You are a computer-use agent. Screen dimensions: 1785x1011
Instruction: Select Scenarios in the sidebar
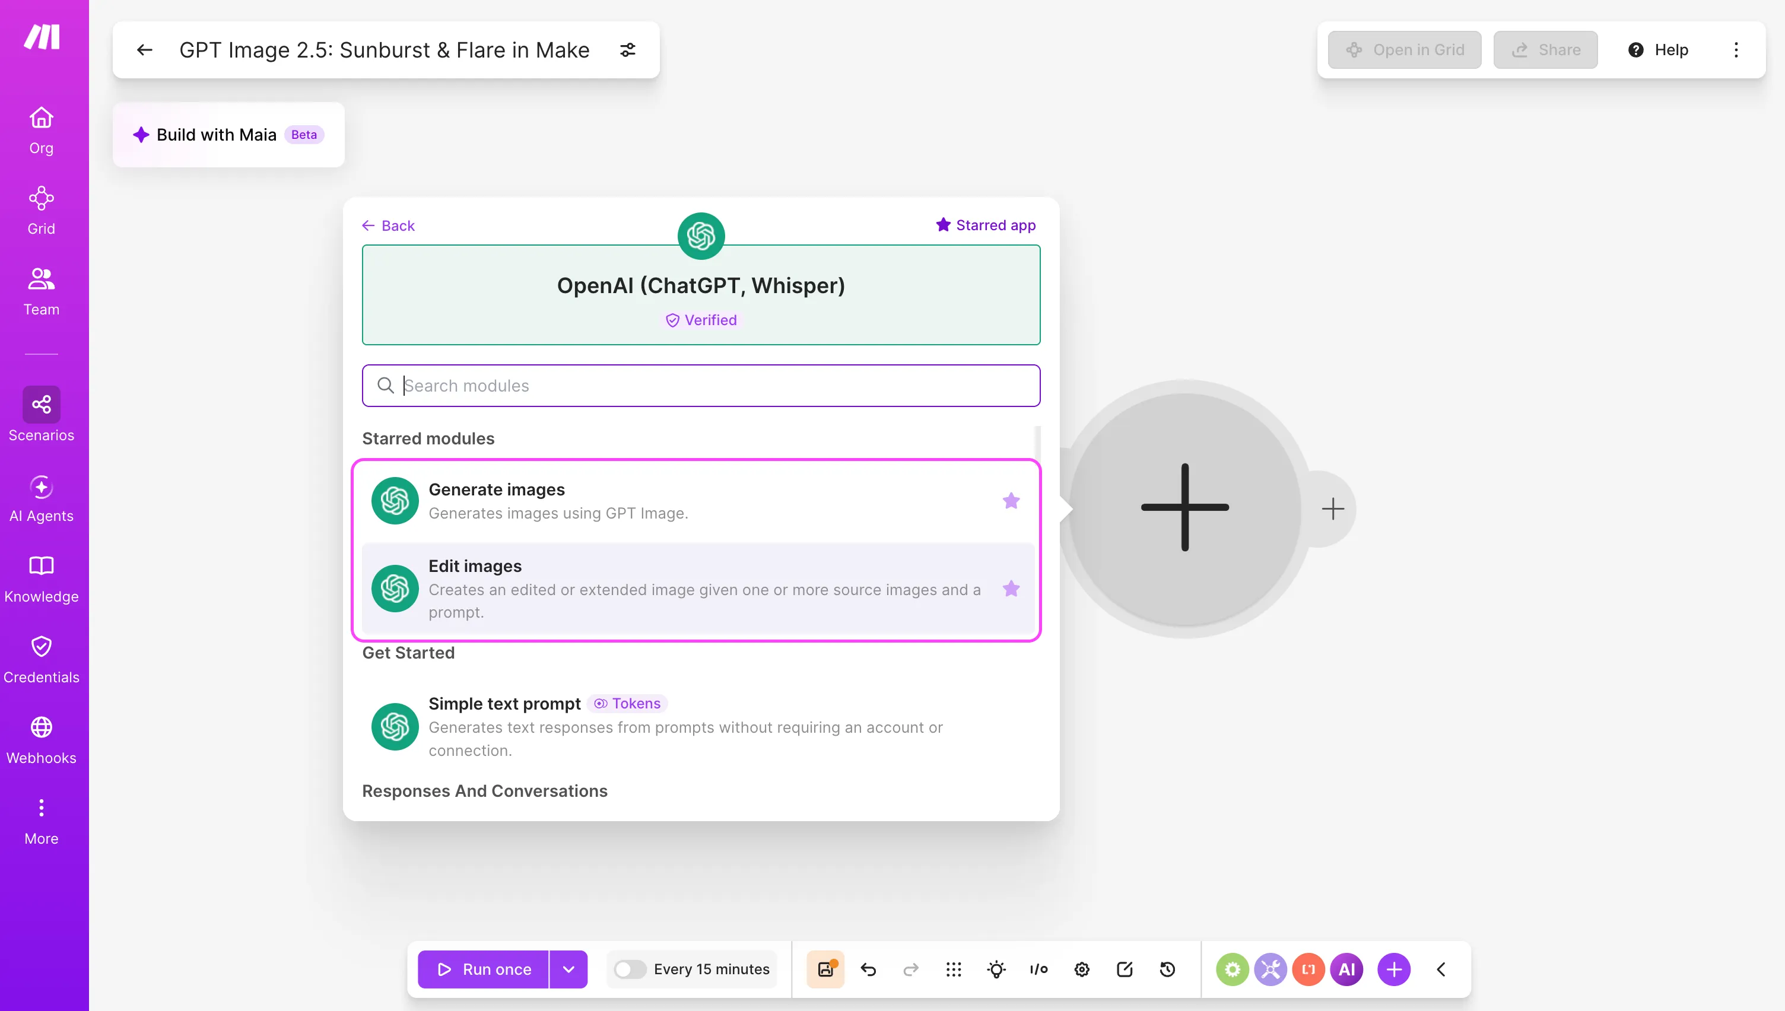coord(41,415)
